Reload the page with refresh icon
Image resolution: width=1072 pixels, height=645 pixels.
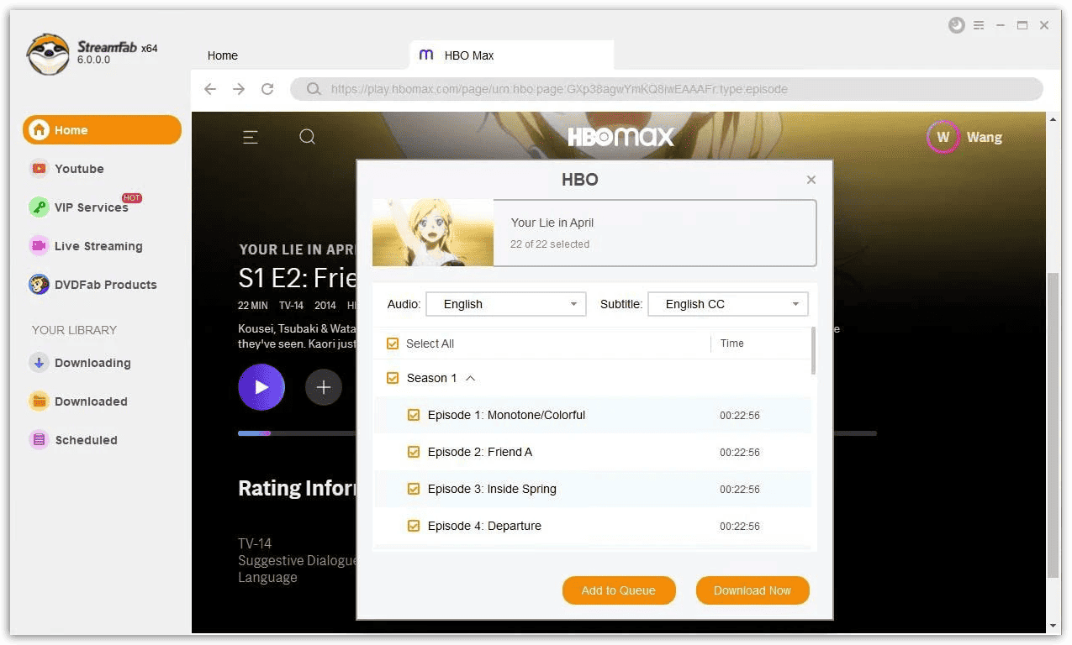[267, 89]
